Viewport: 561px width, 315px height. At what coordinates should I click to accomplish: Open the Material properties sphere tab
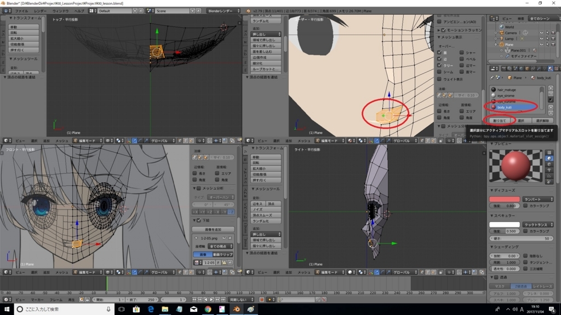point(551,68)
